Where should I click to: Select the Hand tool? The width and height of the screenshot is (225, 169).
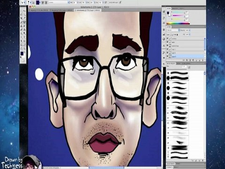[21, 49]
